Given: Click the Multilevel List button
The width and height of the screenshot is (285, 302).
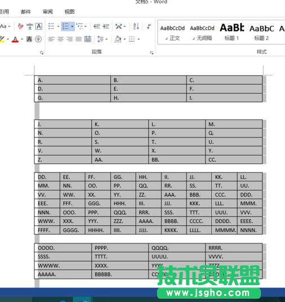Looking at the screenshot, I should pos(79,26).
